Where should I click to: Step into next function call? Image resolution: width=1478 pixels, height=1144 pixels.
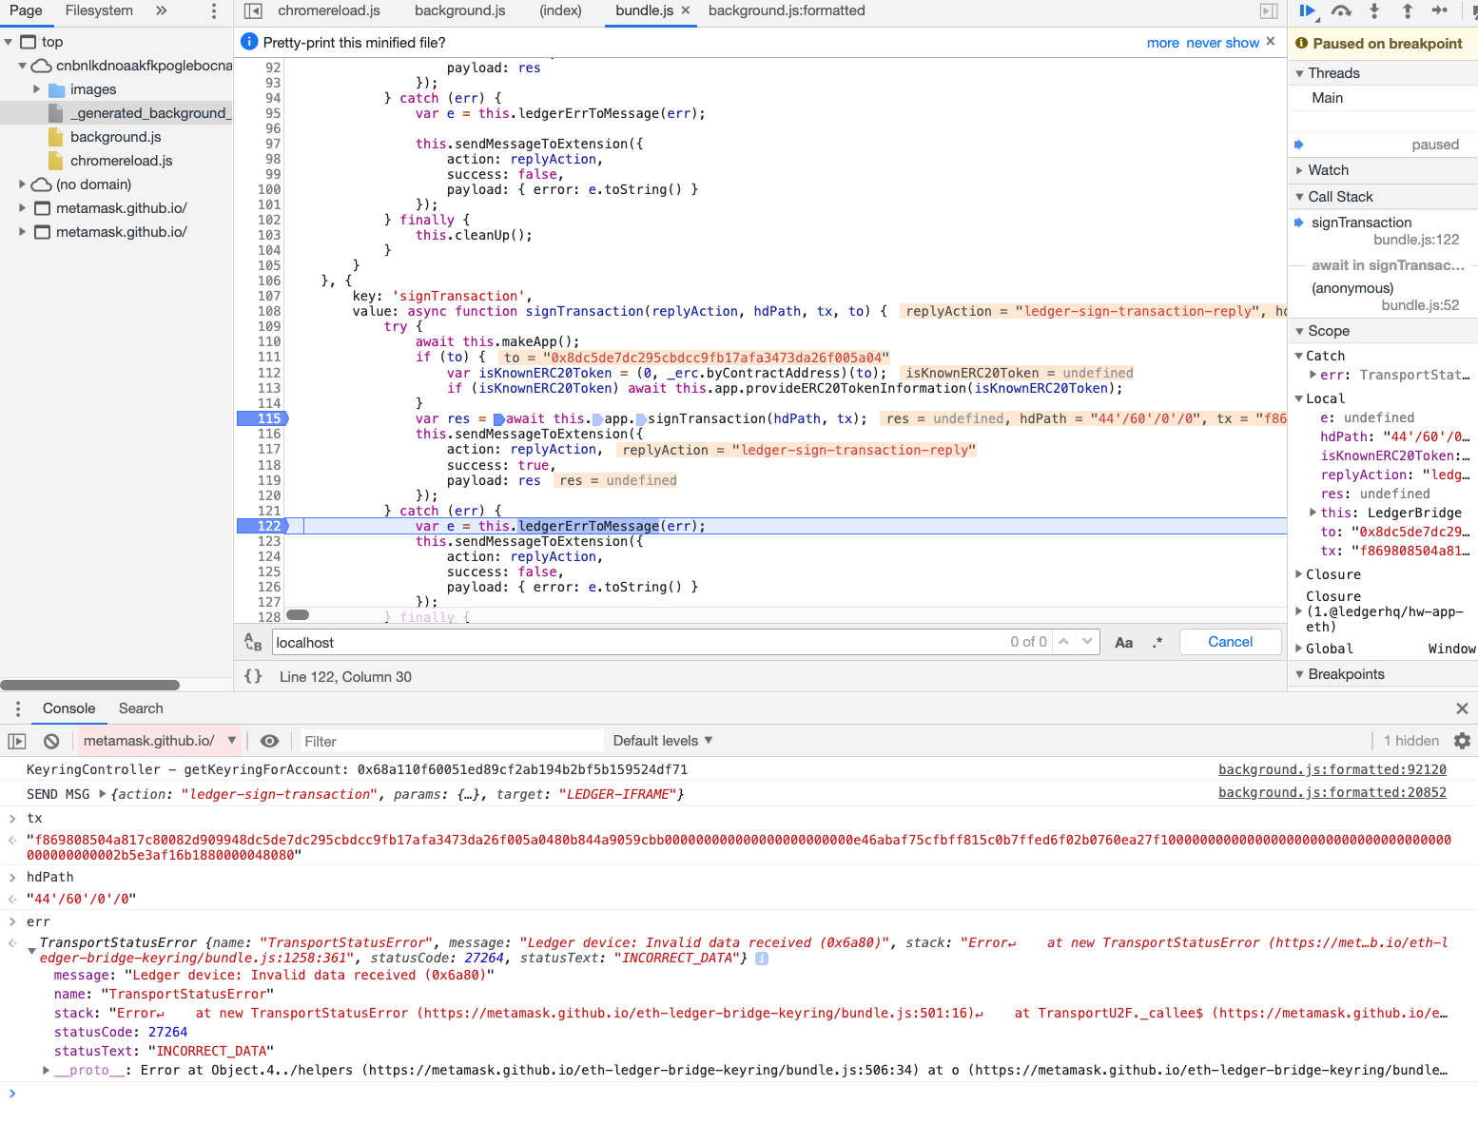[x=1374, y=12]
